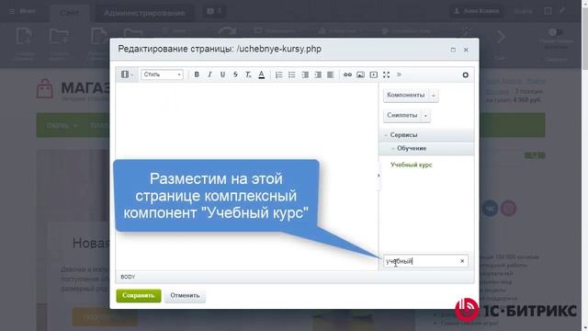588x331 pixels.
Task: Apply strikethrough formatting
Action: tap(235, 74)
